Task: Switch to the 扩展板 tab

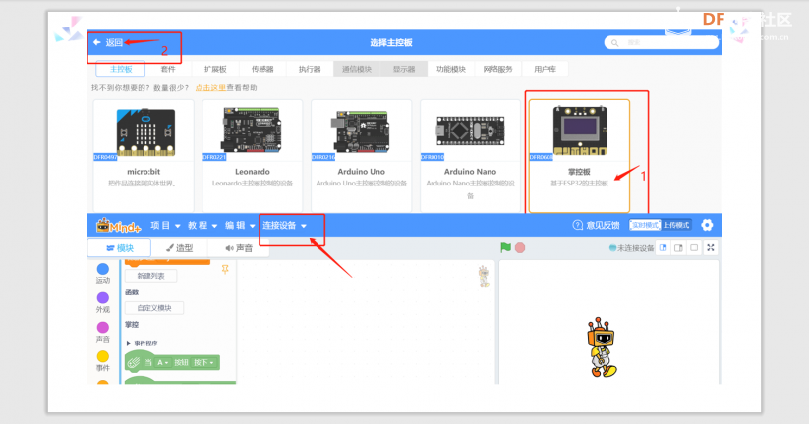Action: [x=215, y=69]
